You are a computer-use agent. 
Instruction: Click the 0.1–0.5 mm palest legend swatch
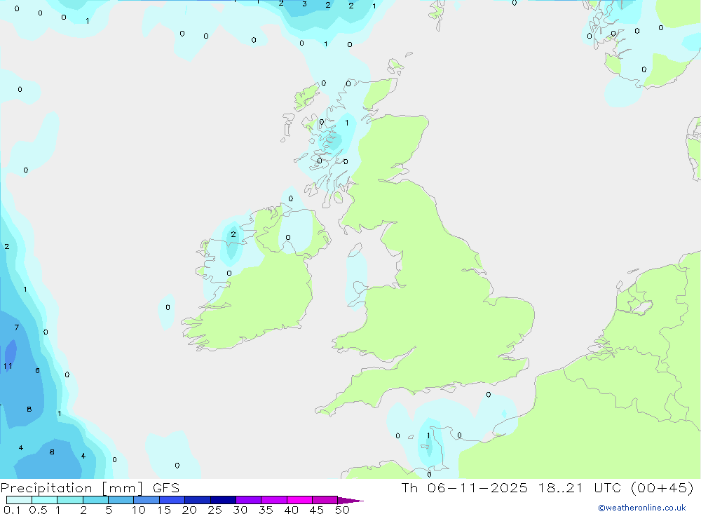point(19,500)
